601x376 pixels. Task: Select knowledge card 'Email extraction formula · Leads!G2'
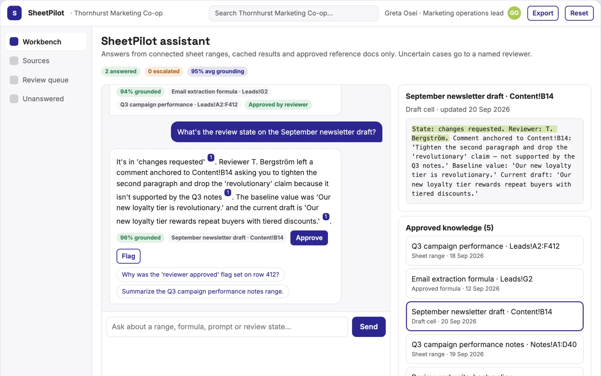494,284
